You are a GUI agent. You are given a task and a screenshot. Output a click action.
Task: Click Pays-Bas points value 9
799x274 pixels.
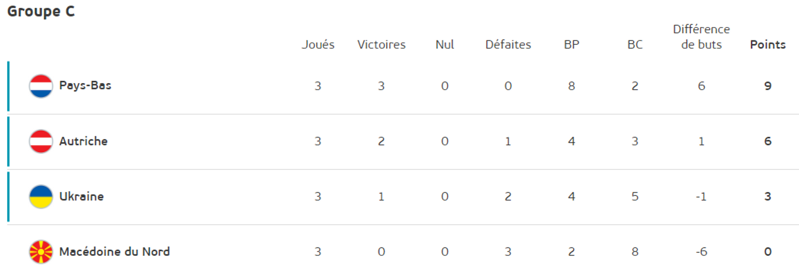[768, 86]
